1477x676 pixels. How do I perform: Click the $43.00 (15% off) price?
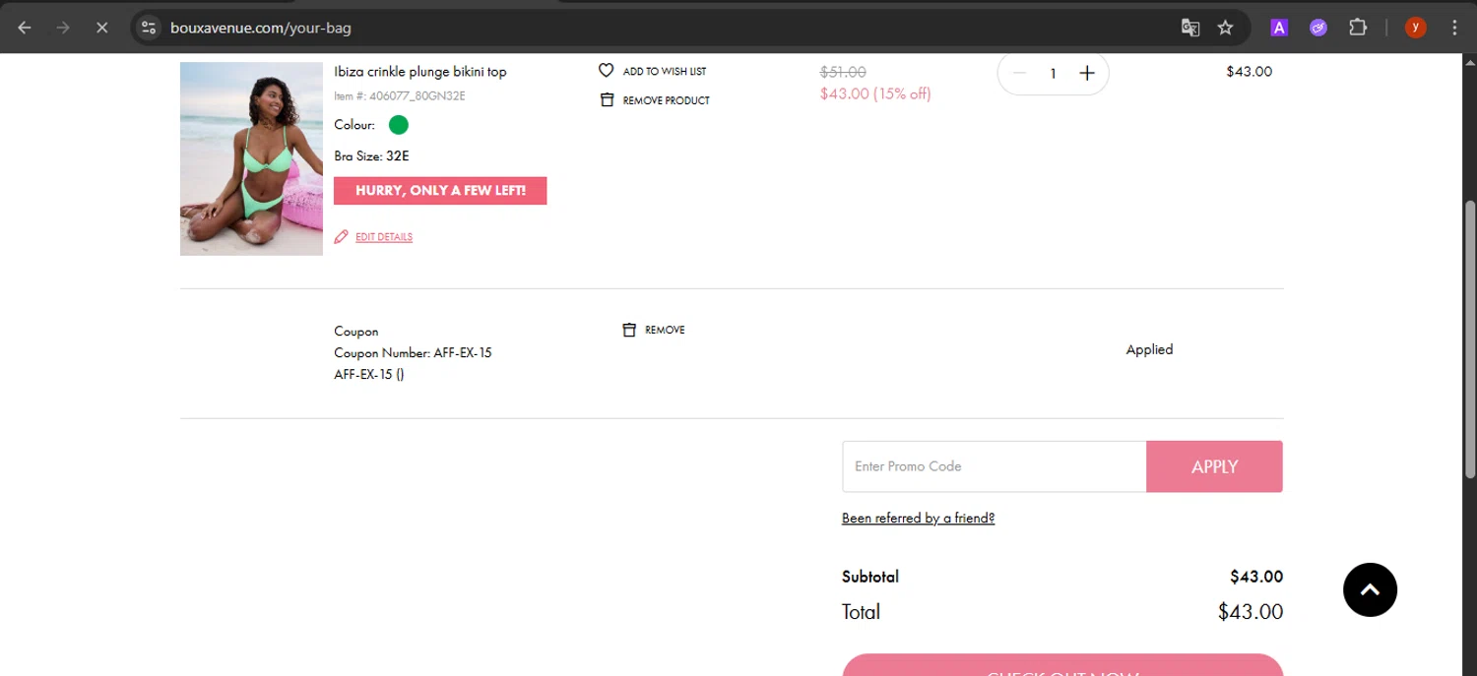point(875,93)
